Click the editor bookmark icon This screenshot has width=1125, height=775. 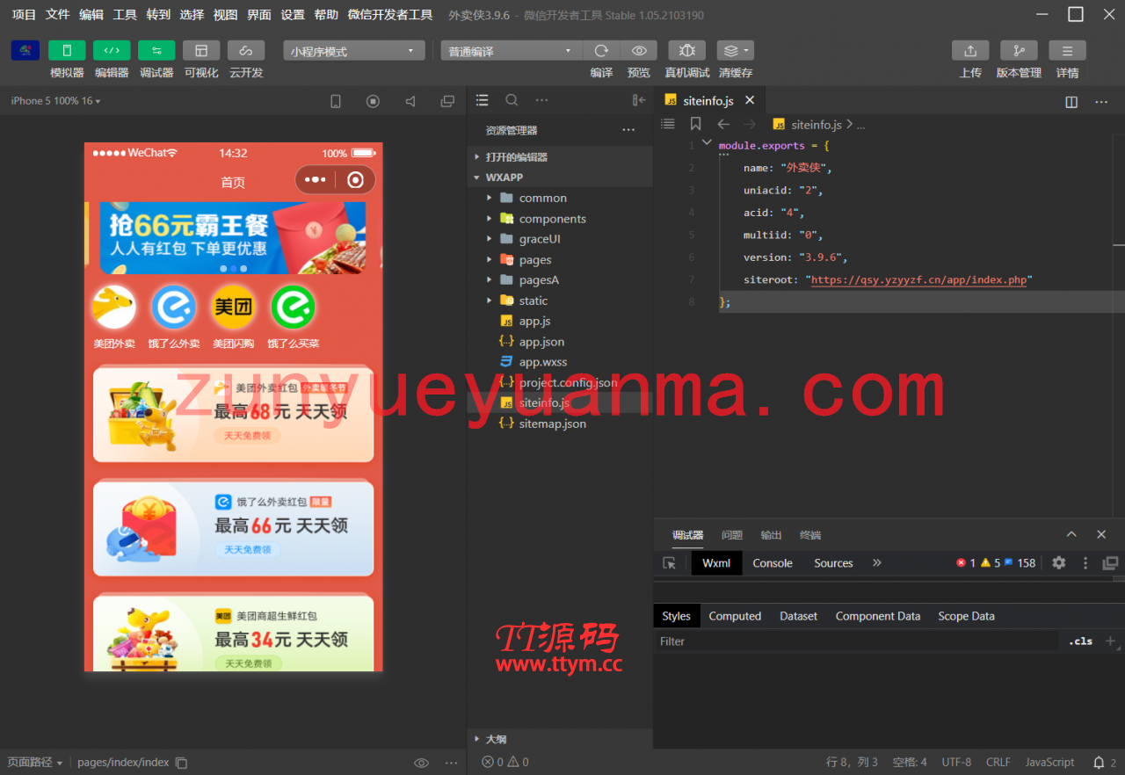(x=695, y=125)
